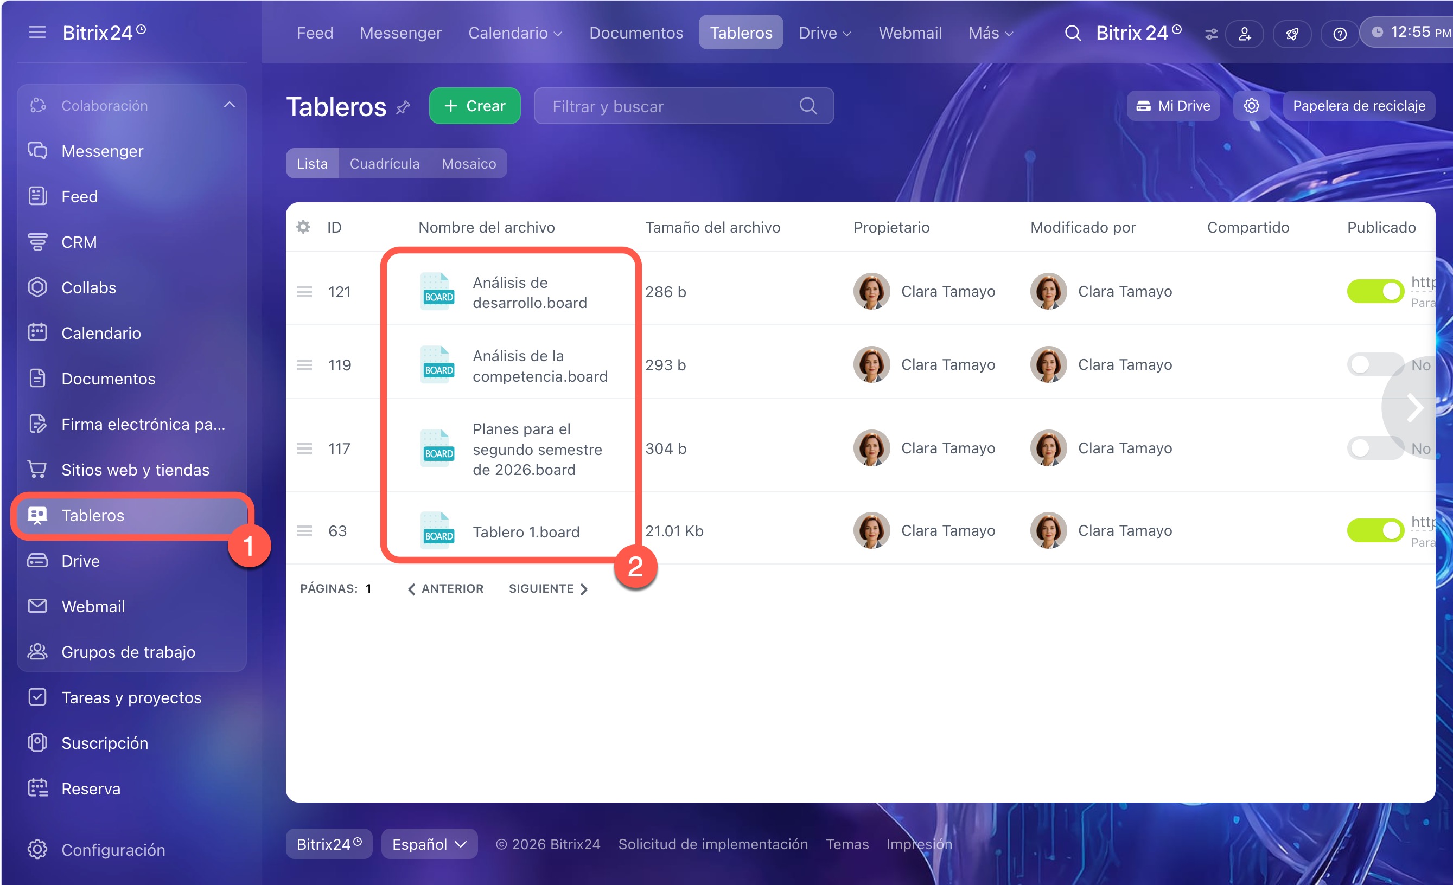Switch to the Cuadrícula view tab
Viewport: 1453px width, 885px height.
(x=385, y=164)
